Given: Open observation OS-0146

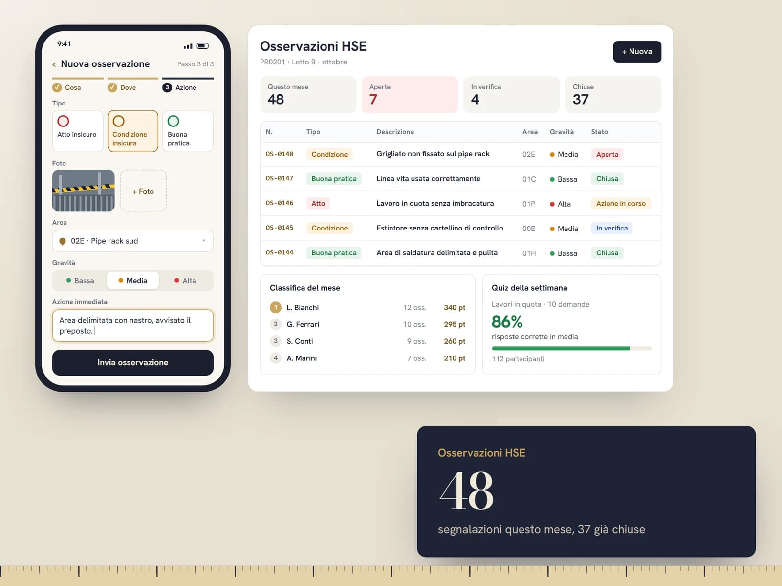Looking at the screenshot, I should point(460,204).
